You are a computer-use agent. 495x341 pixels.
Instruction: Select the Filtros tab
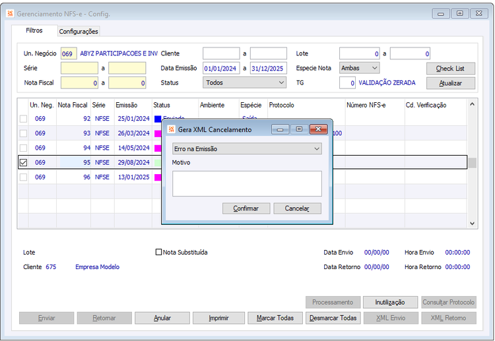pyautogui.click(x=34, y=30)
